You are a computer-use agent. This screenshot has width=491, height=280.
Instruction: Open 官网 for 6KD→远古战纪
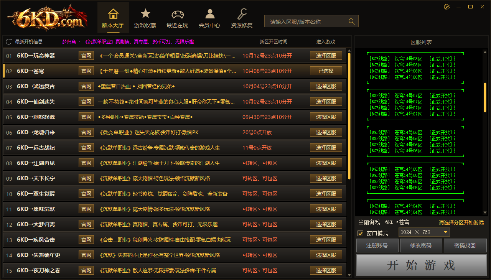click(86, 148)
